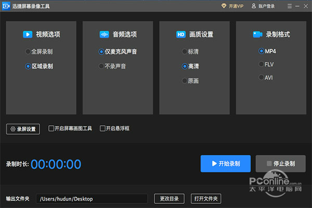Viewport: 312px width, 208px height.
Task: Enable 开启屏幕画图工具 checkbox
Action: (x=51, y=128)
